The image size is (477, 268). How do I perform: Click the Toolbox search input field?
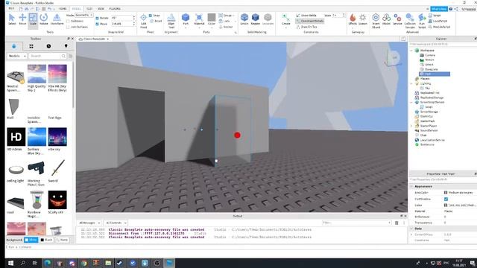point(45,56)
